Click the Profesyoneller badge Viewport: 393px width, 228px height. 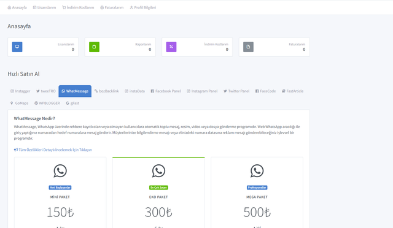[x=257, y=188]
